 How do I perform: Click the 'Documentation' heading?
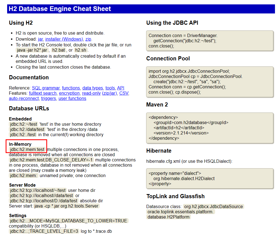point(29,77)
